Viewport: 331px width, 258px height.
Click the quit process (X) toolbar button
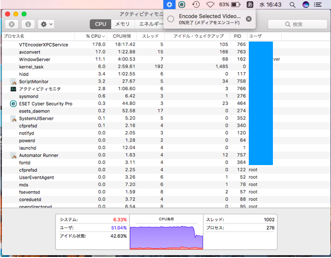(11, 25)
